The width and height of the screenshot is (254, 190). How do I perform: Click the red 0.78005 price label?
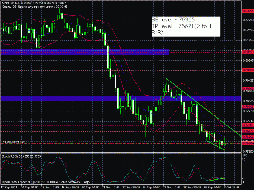[x=247, y=107]
